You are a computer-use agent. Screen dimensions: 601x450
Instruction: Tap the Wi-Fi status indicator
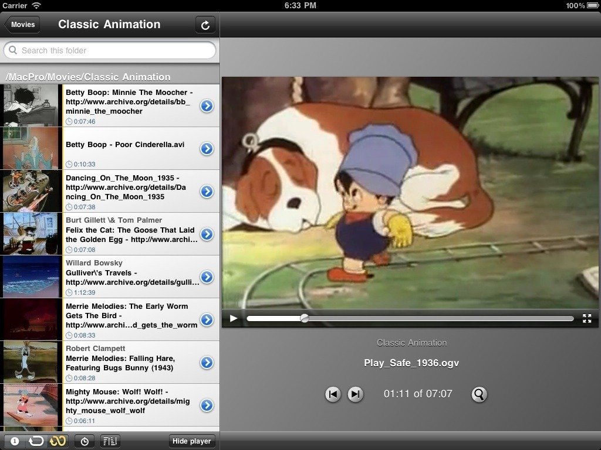tap(36, 5)
